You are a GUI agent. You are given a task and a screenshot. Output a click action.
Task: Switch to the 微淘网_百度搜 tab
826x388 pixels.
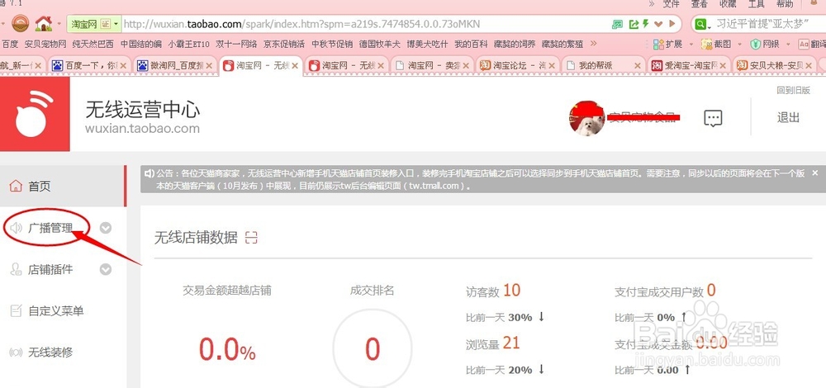click(174, 66)
